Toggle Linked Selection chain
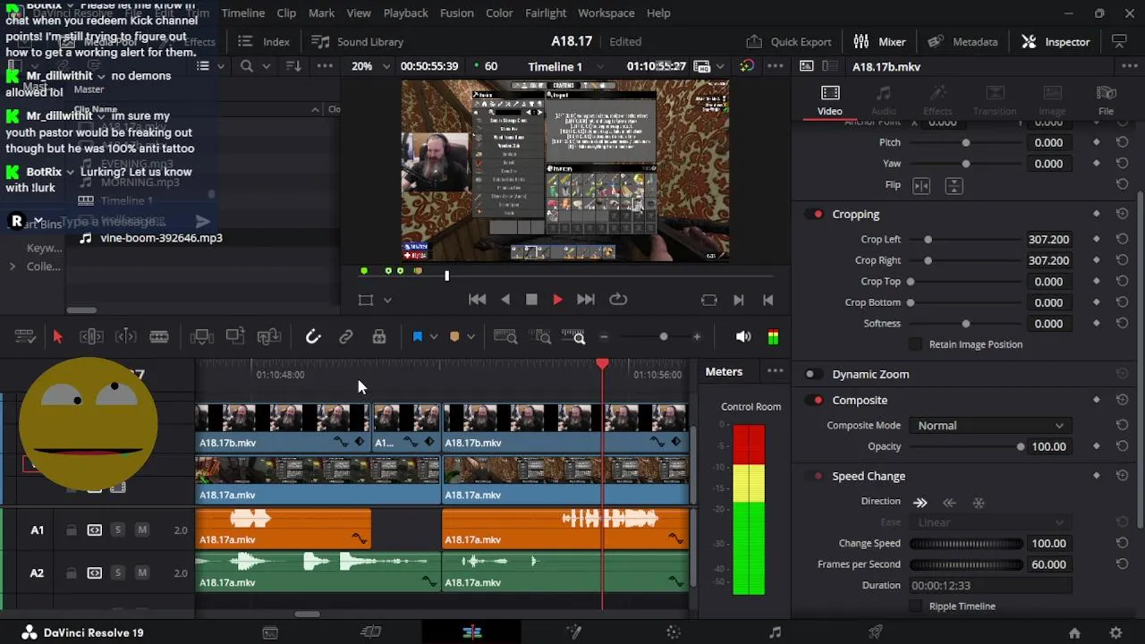The height and width of the screenshot is (644, 1145). pyautogui.click(x=346, y=337)
